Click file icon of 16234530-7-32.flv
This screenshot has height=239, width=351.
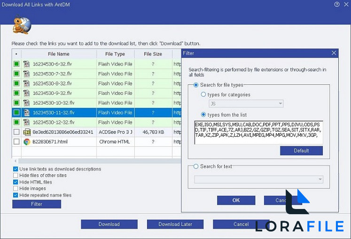click(27, 74)
